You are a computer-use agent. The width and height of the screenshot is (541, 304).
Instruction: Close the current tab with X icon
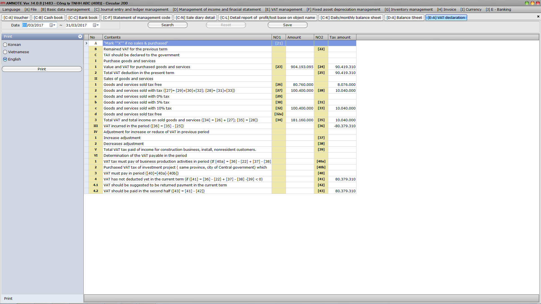[x=538, y=17]
